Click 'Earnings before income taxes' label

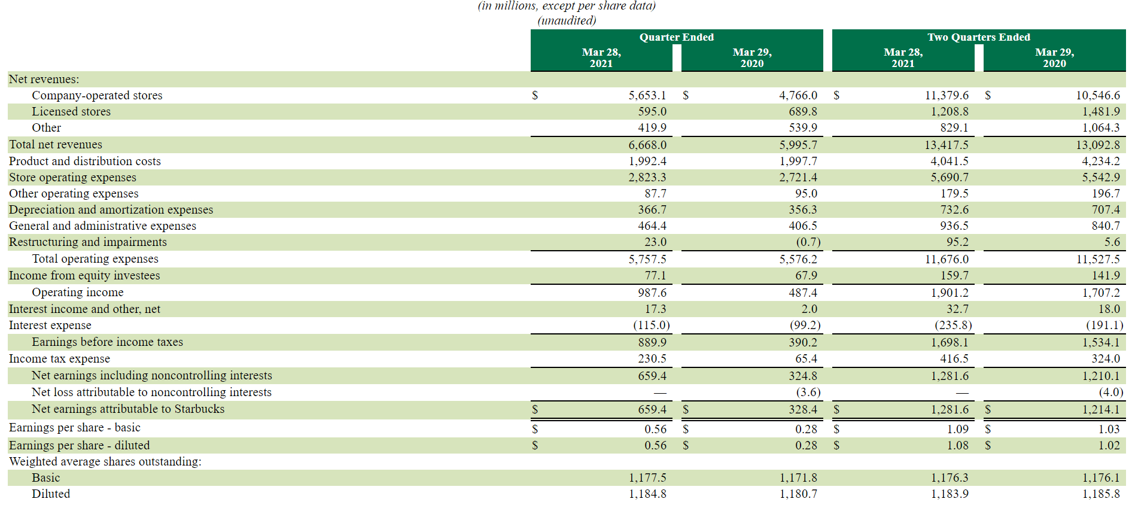tap(108, 342)
